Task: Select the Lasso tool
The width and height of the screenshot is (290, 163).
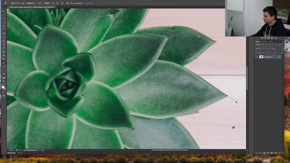Action: [x=4, y=19]
